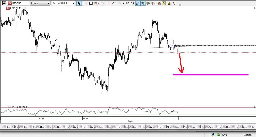Viewport: 256px width, 137px height.
Task: Open the yellow warning alert icon
Action: point(169,3)
